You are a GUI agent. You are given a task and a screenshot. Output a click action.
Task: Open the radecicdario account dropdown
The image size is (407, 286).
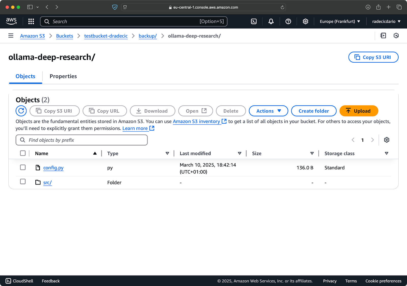click(x=386, y=21)
